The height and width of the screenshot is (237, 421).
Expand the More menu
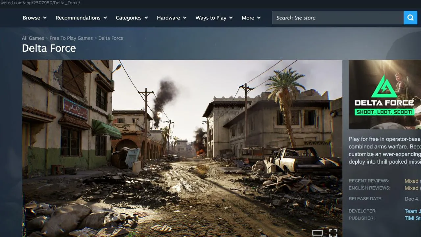pyautogui.click(x=251, y=18)
